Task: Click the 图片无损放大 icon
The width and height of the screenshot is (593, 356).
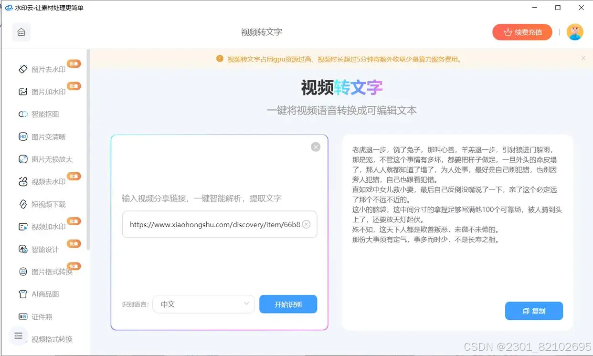Action: (23, 159)
